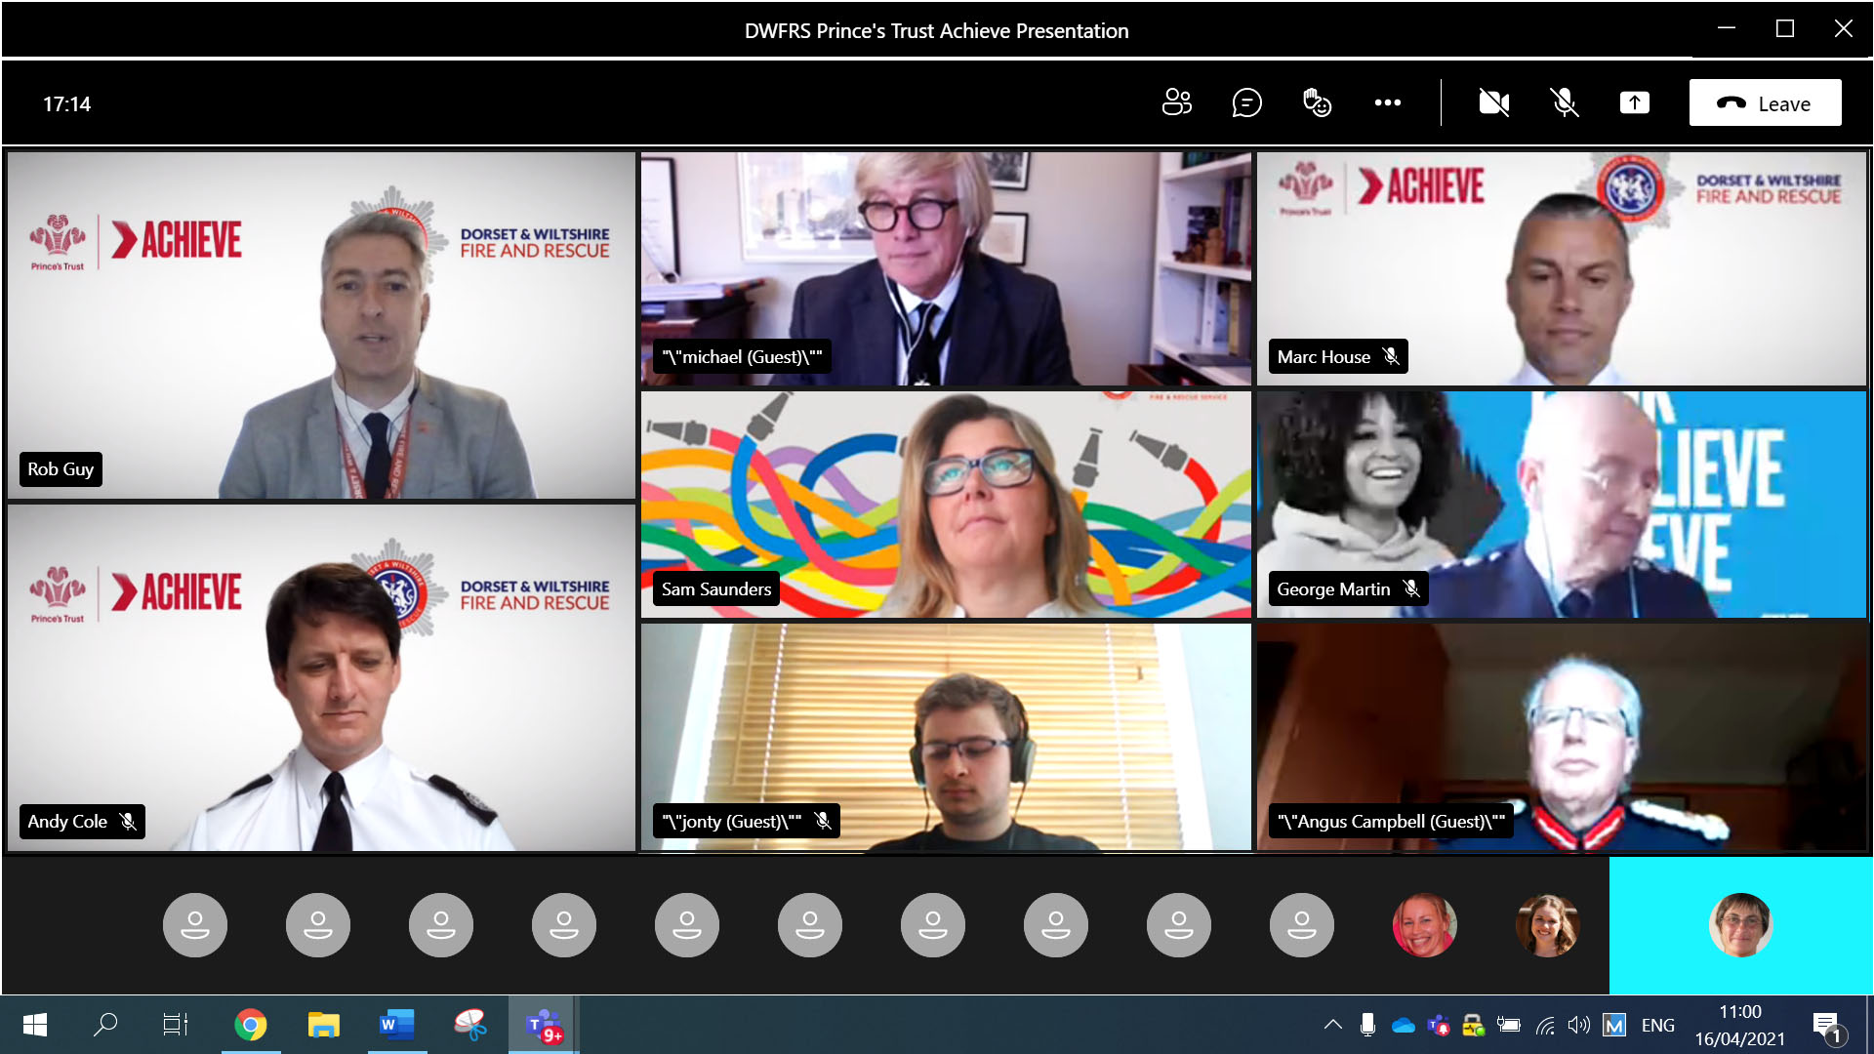
Task: Open Microsoft Word from the taskbar
Action: coord(396,1025)
